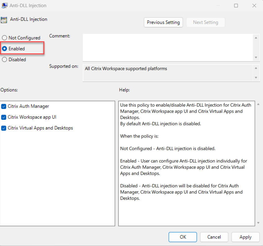The width and height of the screenshot is (263, 246).
Task: Apply the policy changes
Action: click(245, 237)
